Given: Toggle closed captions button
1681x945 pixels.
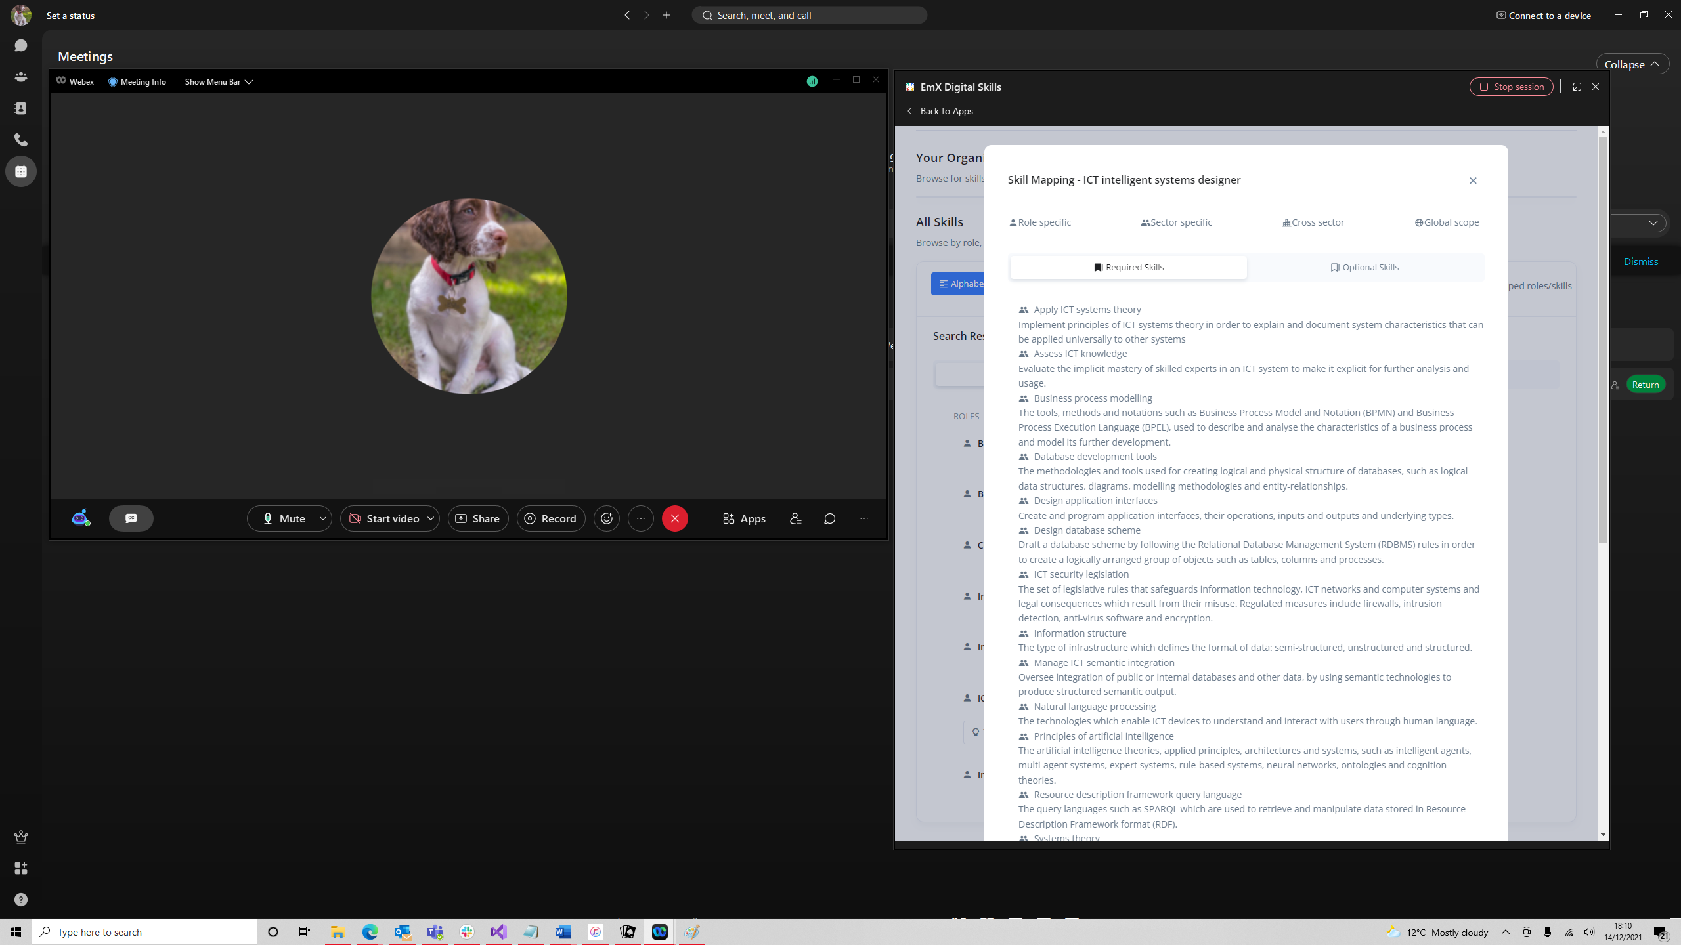Looking at the screenshot, I should pyautogui.click(x=131, y=518).
